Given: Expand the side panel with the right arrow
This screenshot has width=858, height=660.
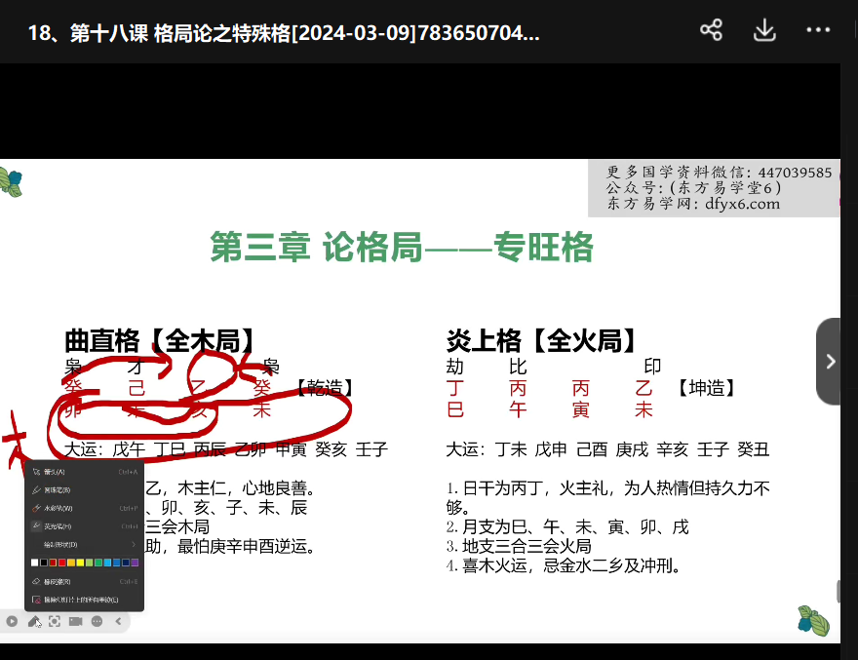Looking at the screenshot, I should tap(829, 361).
